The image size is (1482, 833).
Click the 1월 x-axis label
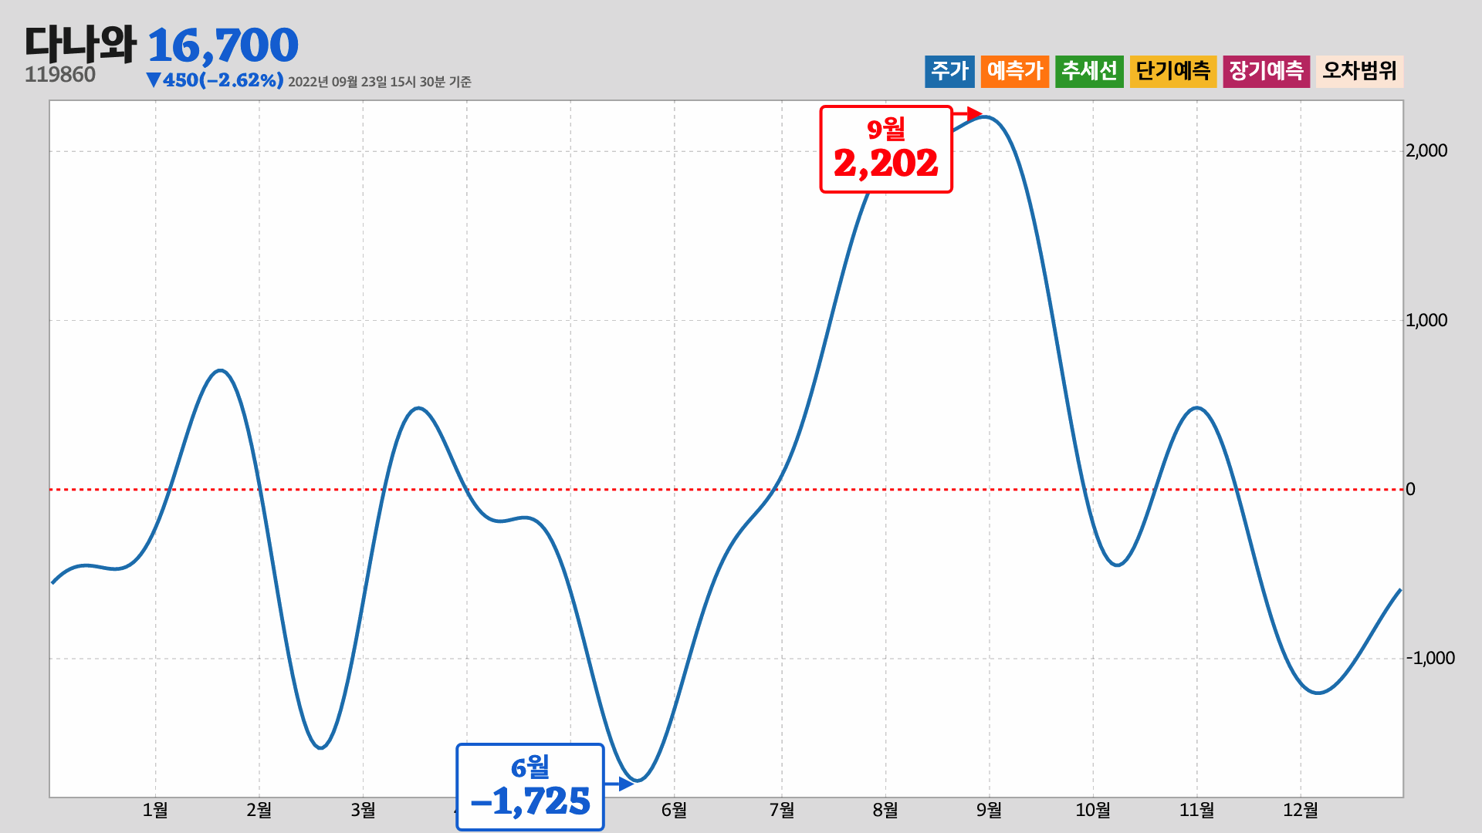tap(155, 810)
